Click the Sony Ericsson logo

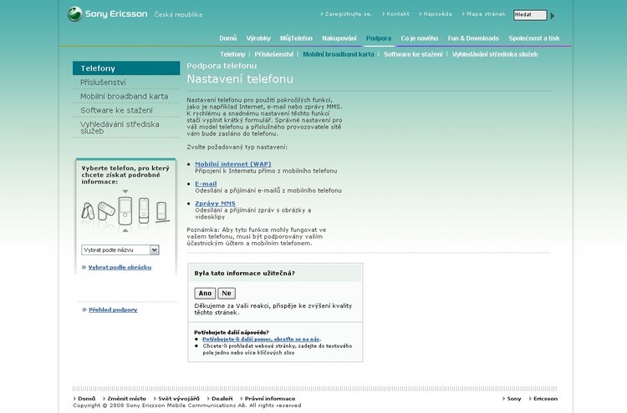(x=75, y=13)
